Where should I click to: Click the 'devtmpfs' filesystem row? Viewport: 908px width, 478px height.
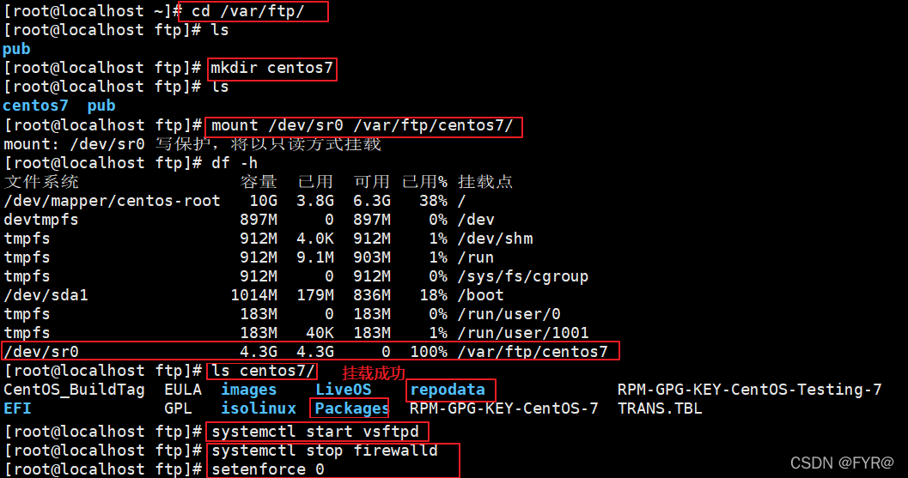pos(40,220)
